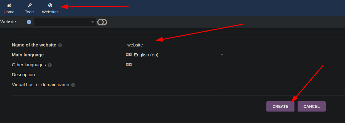
Task: Click the translation icon beside Other languages
Action: coord(129,65)
